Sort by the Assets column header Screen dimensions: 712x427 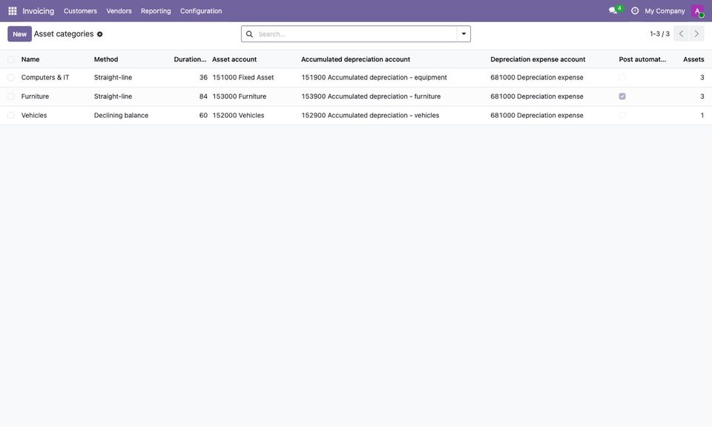click(693, 59)
